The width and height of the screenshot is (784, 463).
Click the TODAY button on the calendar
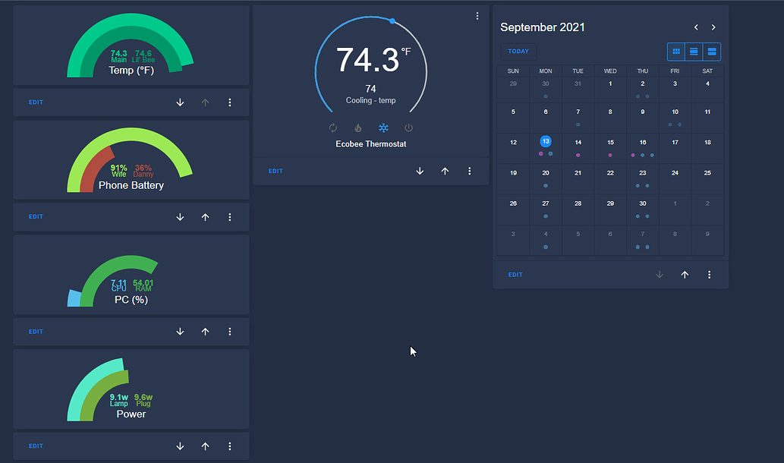coord(518,51)
